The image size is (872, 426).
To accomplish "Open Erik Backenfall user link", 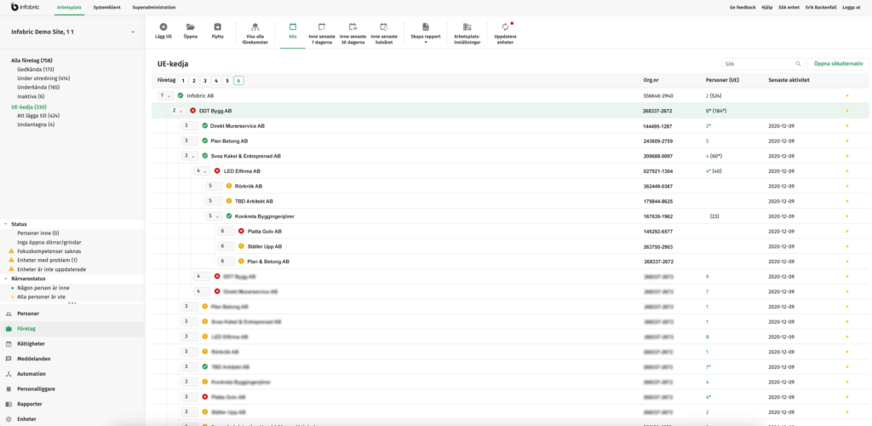I will (x=822, y=7).
